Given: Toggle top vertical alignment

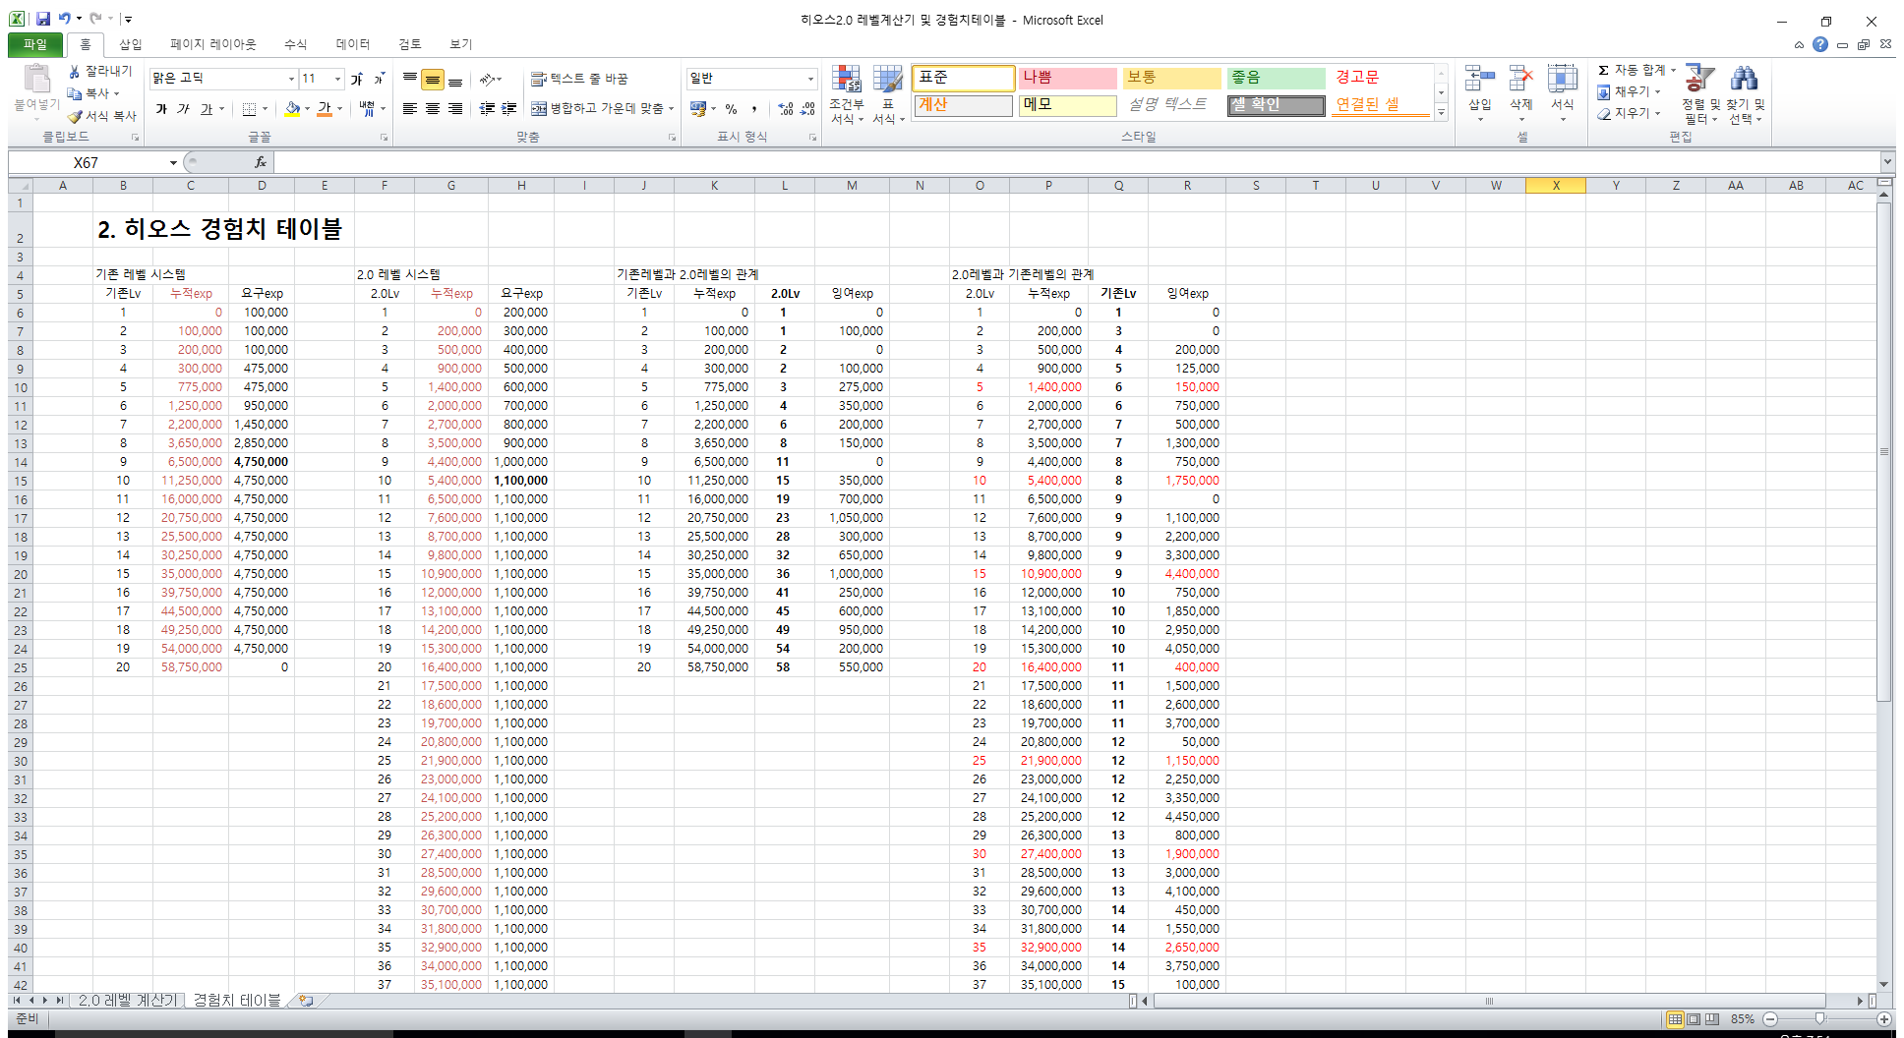Looking at the screenshot, I should 410,80.
